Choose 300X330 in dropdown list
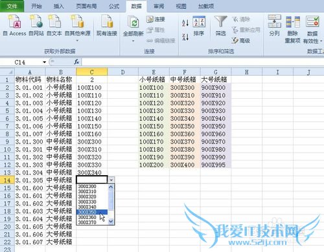The height and width of the screenshot is (252, 324). 92,202
